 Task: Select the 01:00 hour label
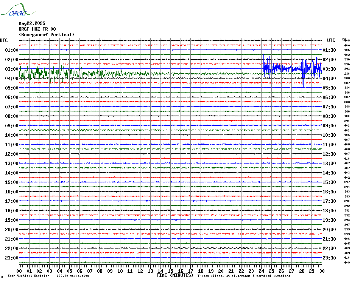[x=12, y=50]
